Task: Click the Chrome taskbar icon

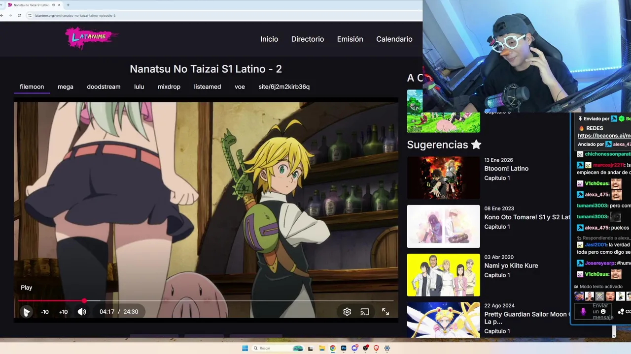Action: tap(333, 348)
